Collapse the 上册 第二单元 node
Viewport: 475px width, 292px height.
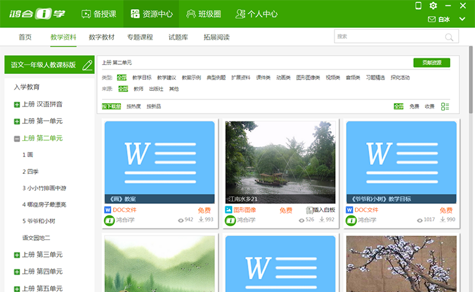pos(17,139)
